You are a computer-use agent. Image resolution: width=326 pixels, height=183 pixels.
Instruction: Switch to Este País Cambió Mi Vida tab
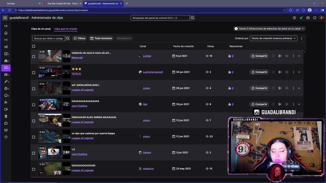pyautogui.click(x=63, y=3)
